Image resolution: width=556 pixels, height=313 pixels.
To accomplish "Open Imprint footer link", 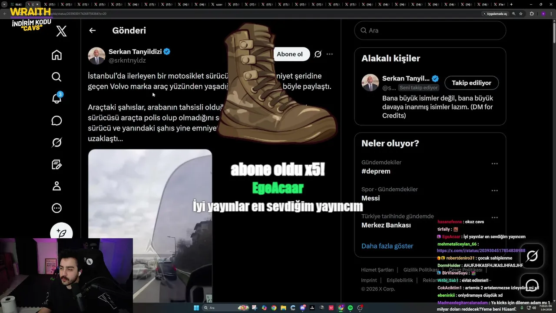I will click(369, 280).
